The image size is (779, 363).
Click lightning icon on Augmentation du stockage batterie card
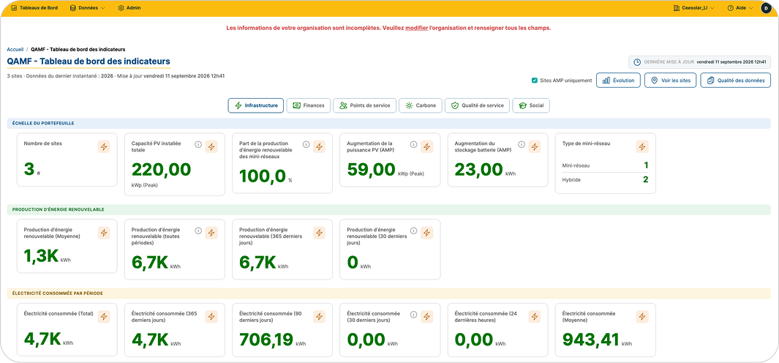[x=535, y=146]
